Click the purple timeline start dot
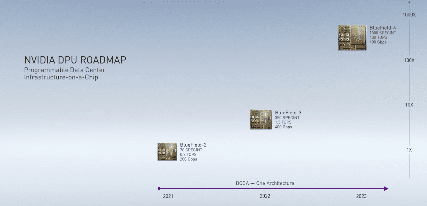 tap(159, 189)
